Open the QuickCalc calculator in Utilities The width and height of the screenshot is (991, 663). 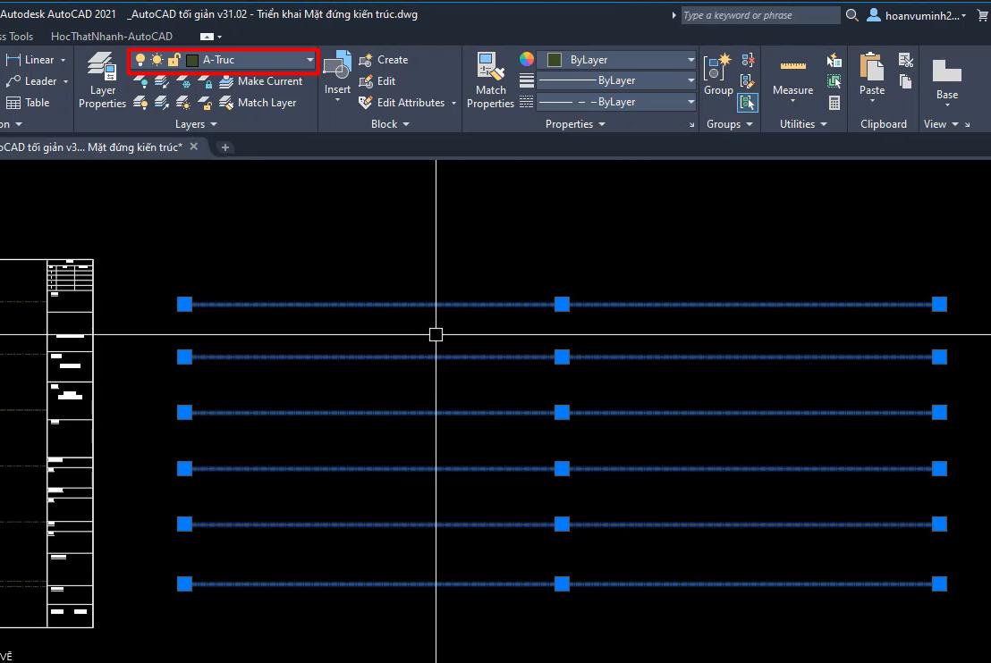(834, 102)
